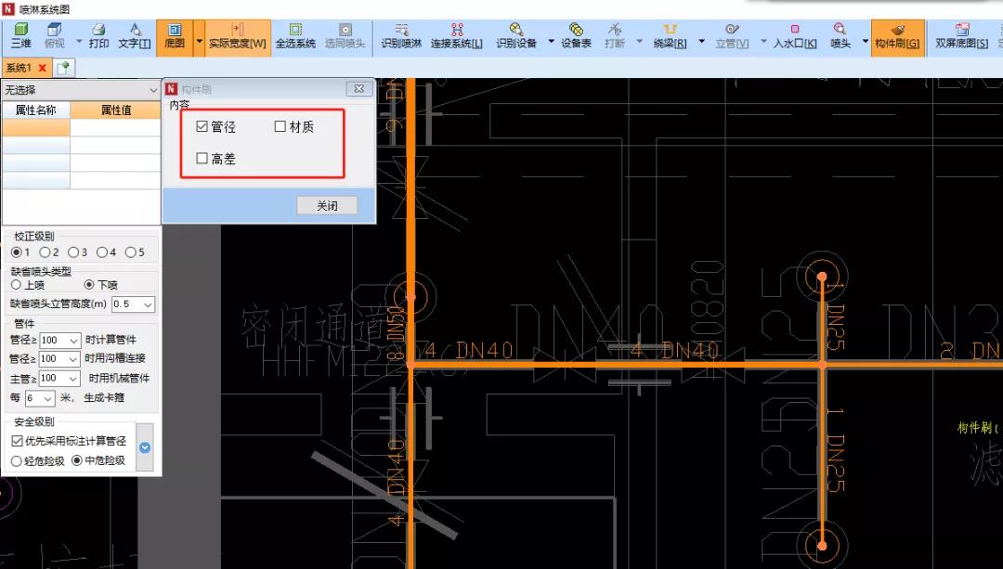
Task: Click the 属性名称 column header
Action: [x=36, y=110]
